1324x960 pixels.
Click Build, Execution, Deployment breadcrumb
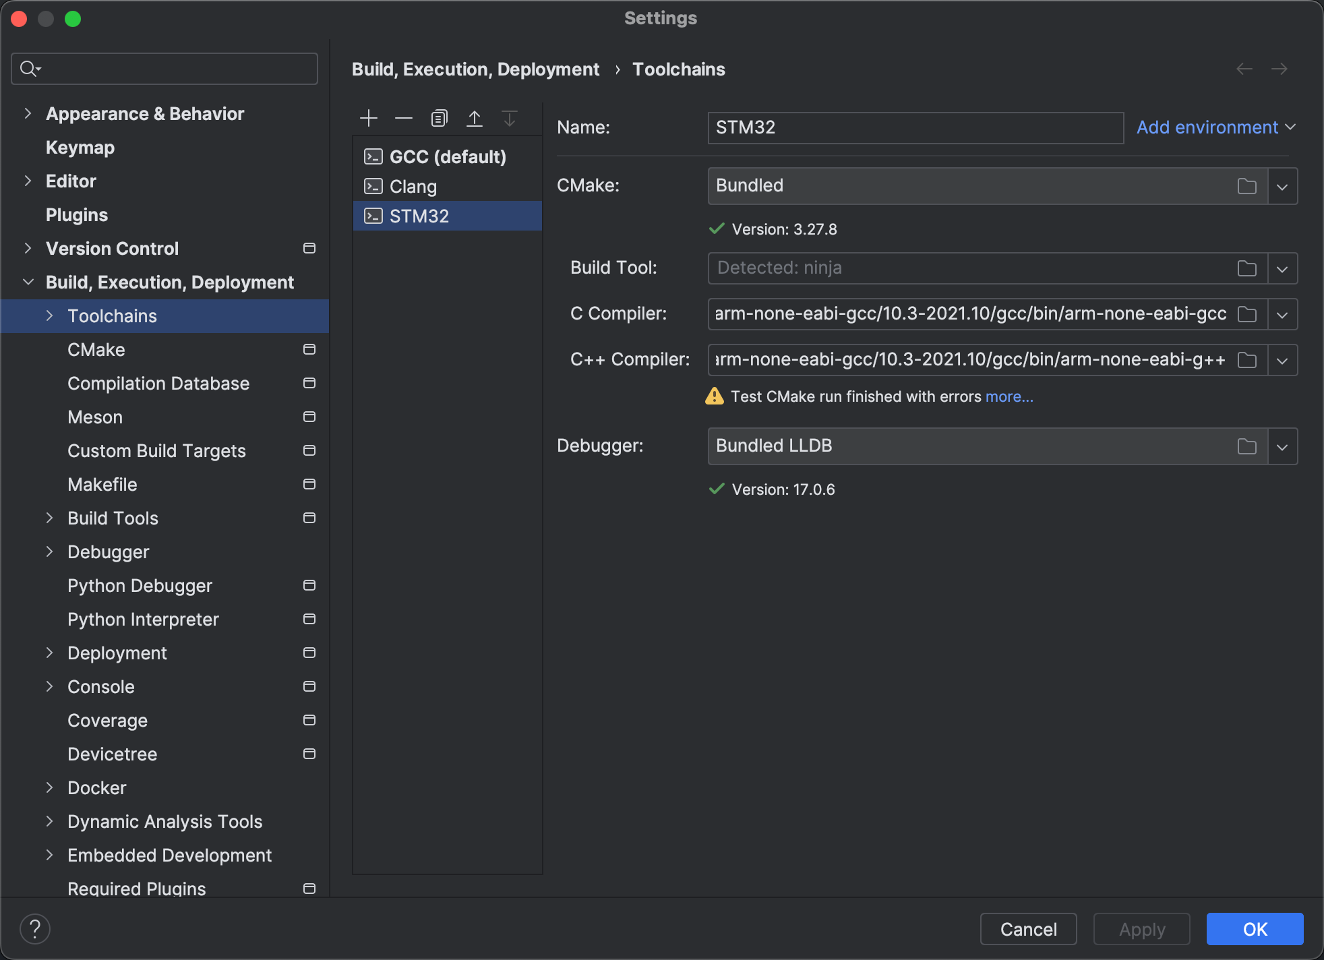pos(475,69)
